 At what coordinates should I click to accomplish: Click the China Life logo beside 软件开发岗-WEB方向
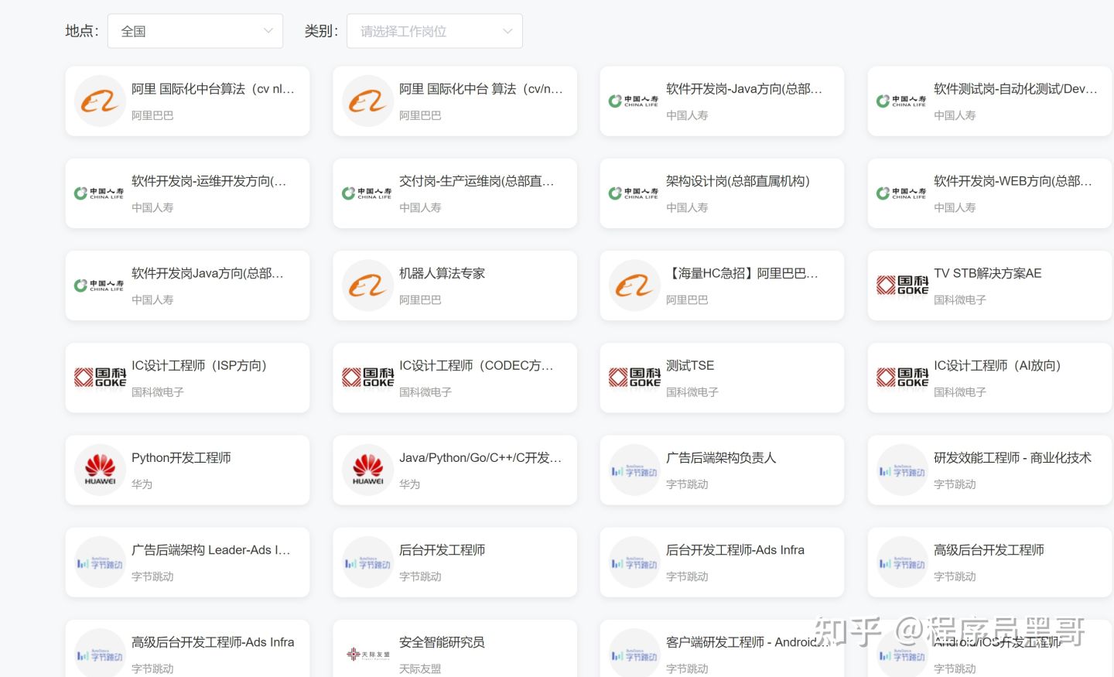point(902,193)
